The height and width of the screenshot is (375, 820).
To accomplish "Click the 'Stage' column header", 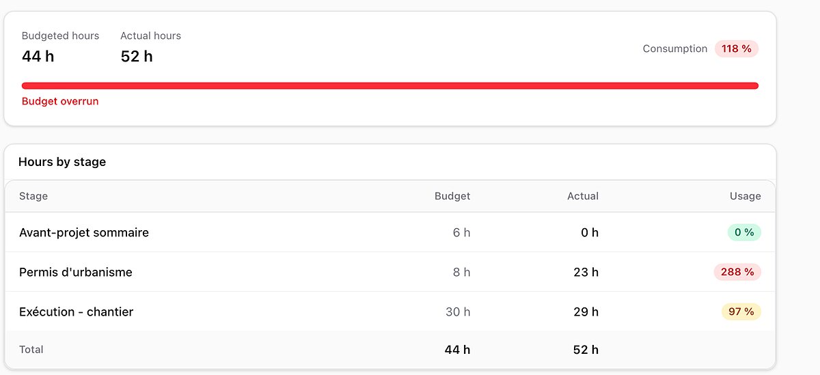I will click(x=33, y=196).
